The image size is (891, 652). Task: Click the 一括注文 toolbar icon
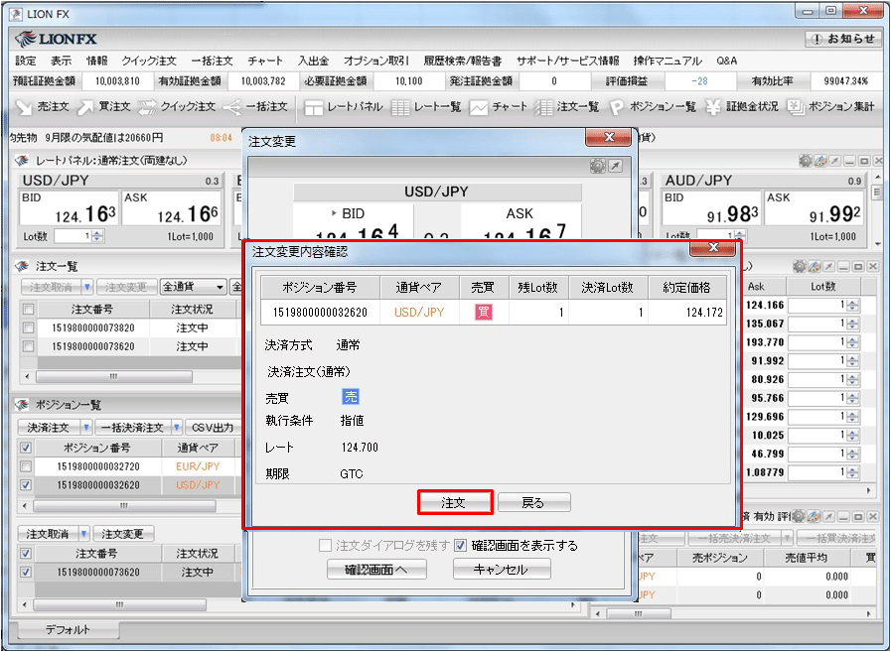(x=255, y=107)
